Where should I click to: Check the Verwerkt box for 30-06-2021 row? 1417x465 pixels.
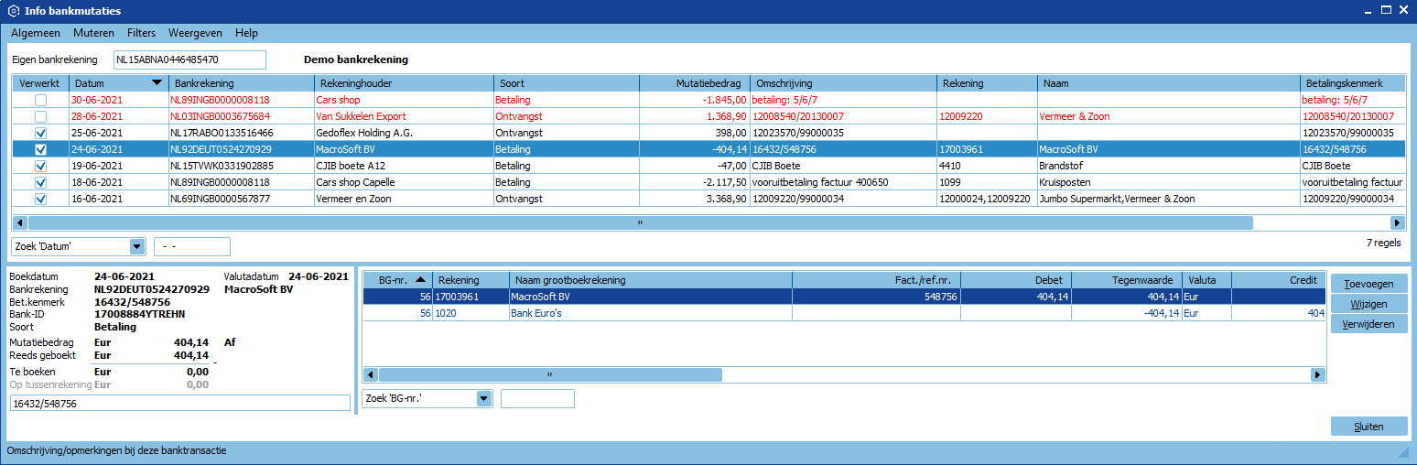pyautogui.click(x=40, y=100)
